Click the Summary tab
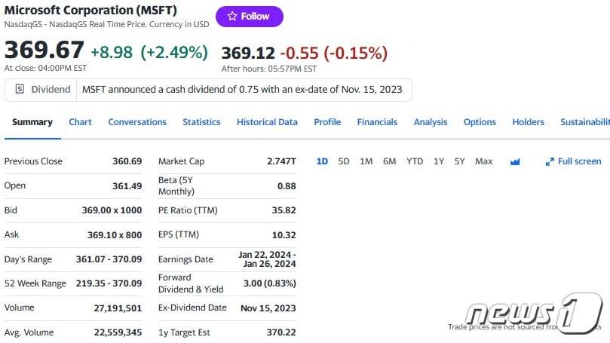Screen dimensions: 610x343 pyautogui.click(x=32, y=122)
